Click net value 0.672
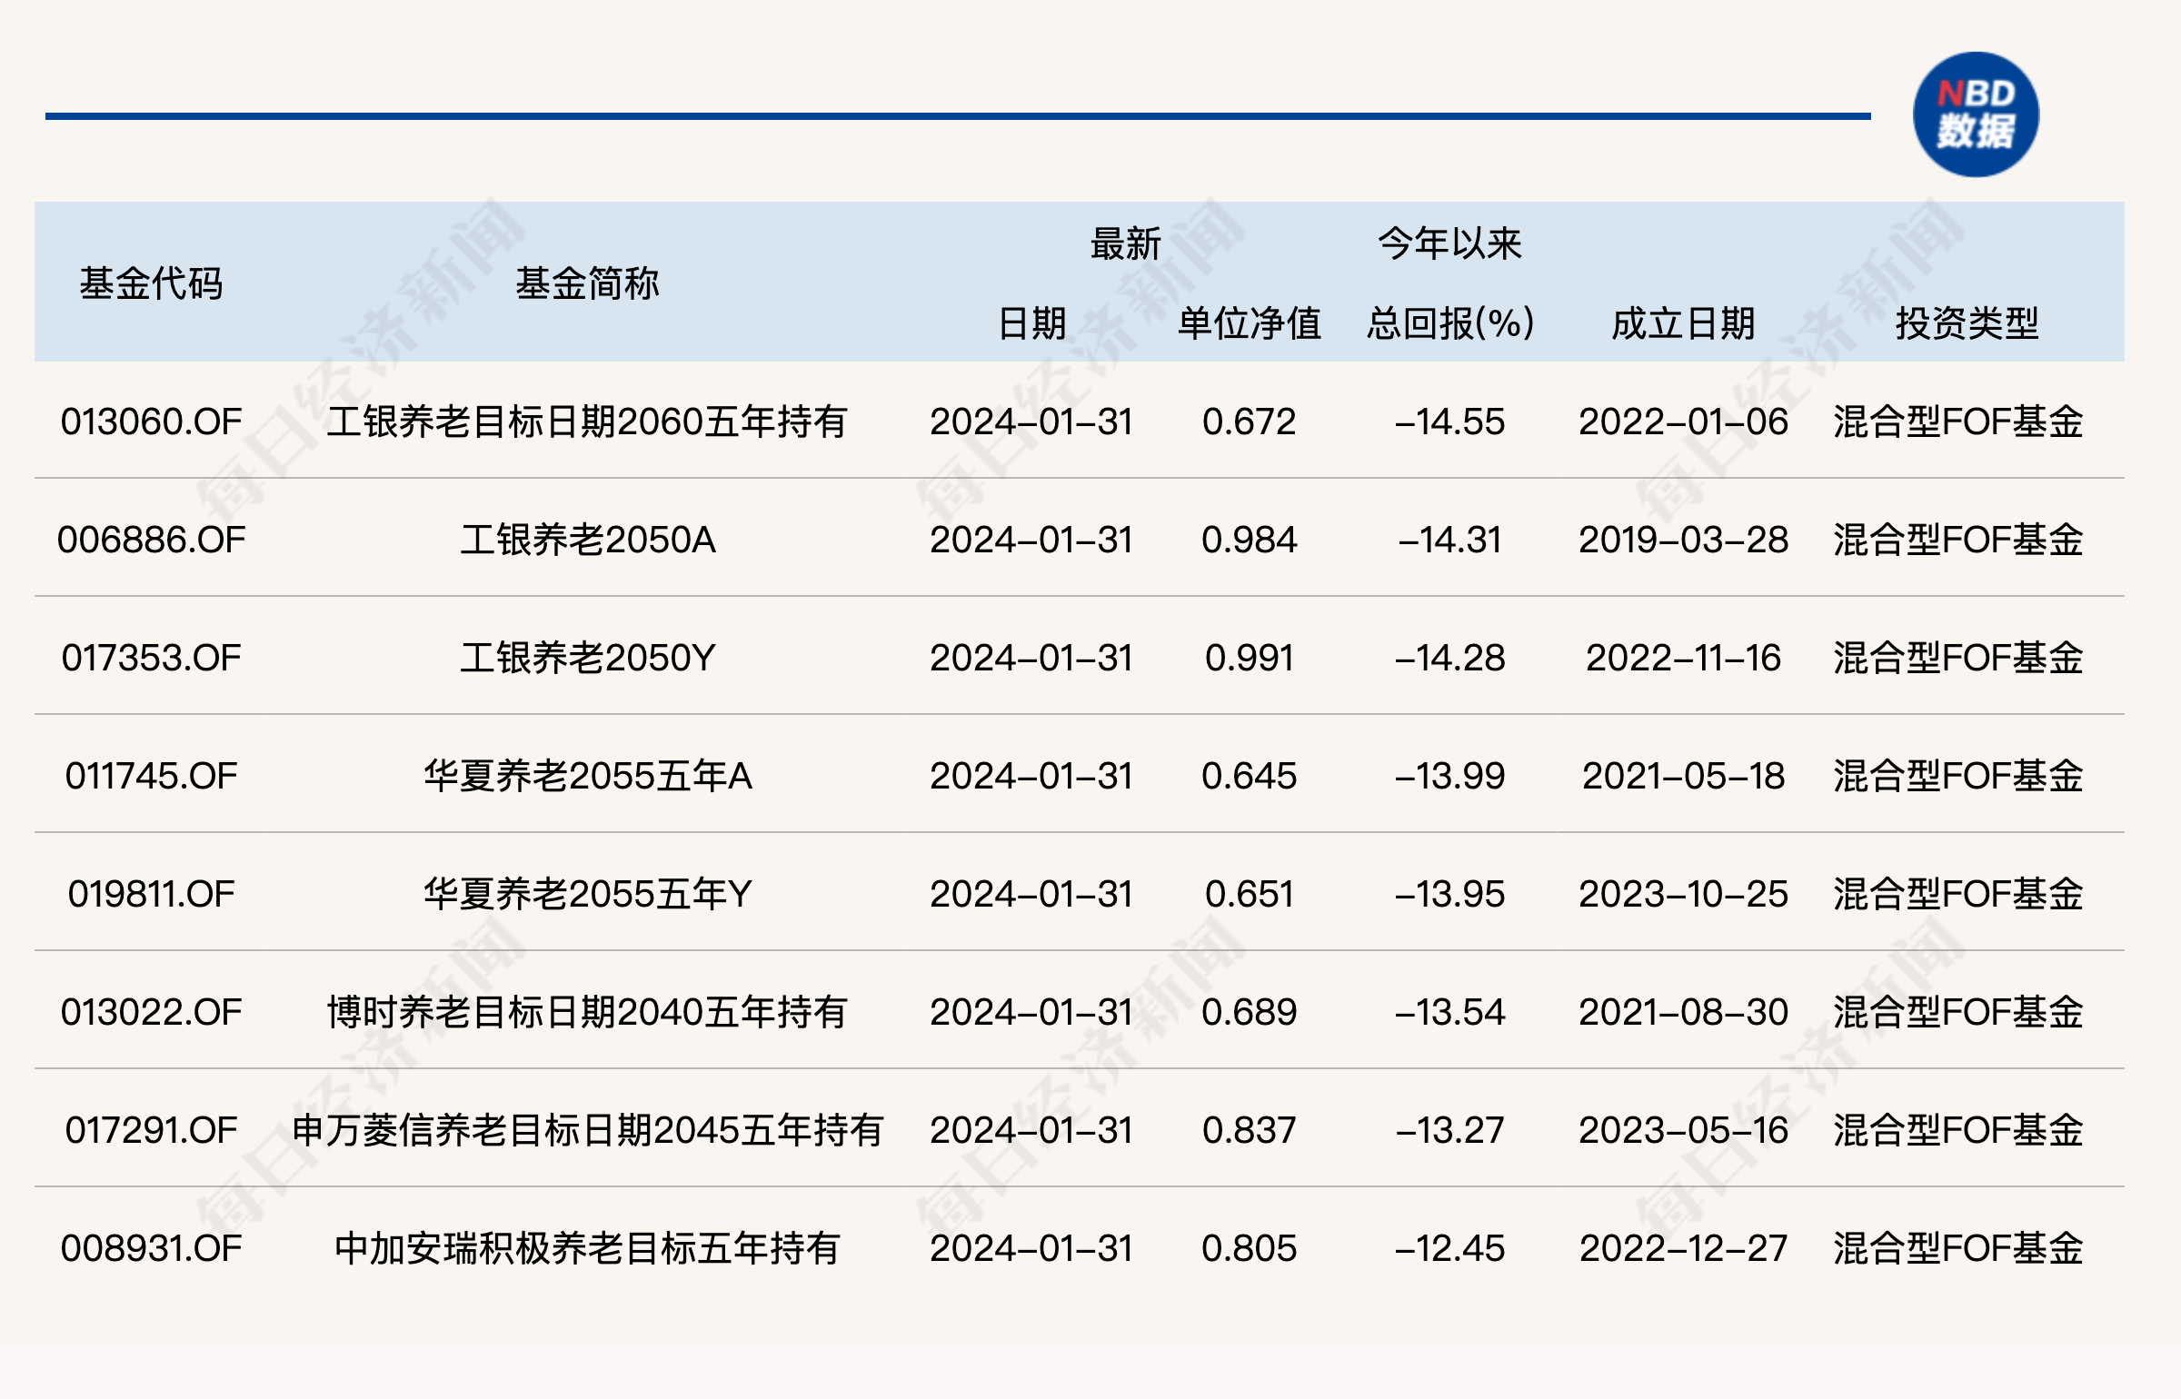Viewport: 2181px width, 1399px height. click(x=1250, y=422)
